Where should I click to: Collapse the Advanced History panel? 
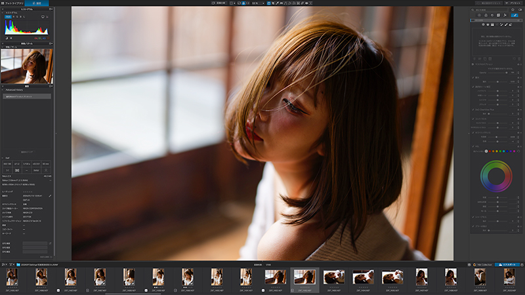(x=3, y=90)
